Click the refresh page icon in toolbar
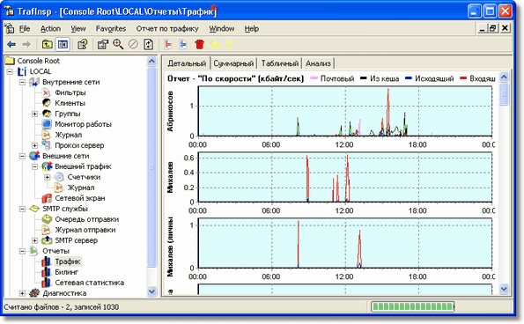This screenshot has height=324, width=524. click(148, 44)
